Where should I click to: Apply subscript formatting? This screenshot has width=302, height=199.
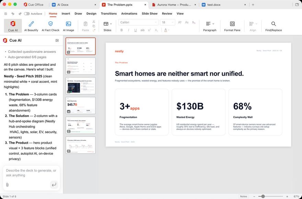click(x=156, y=30)
